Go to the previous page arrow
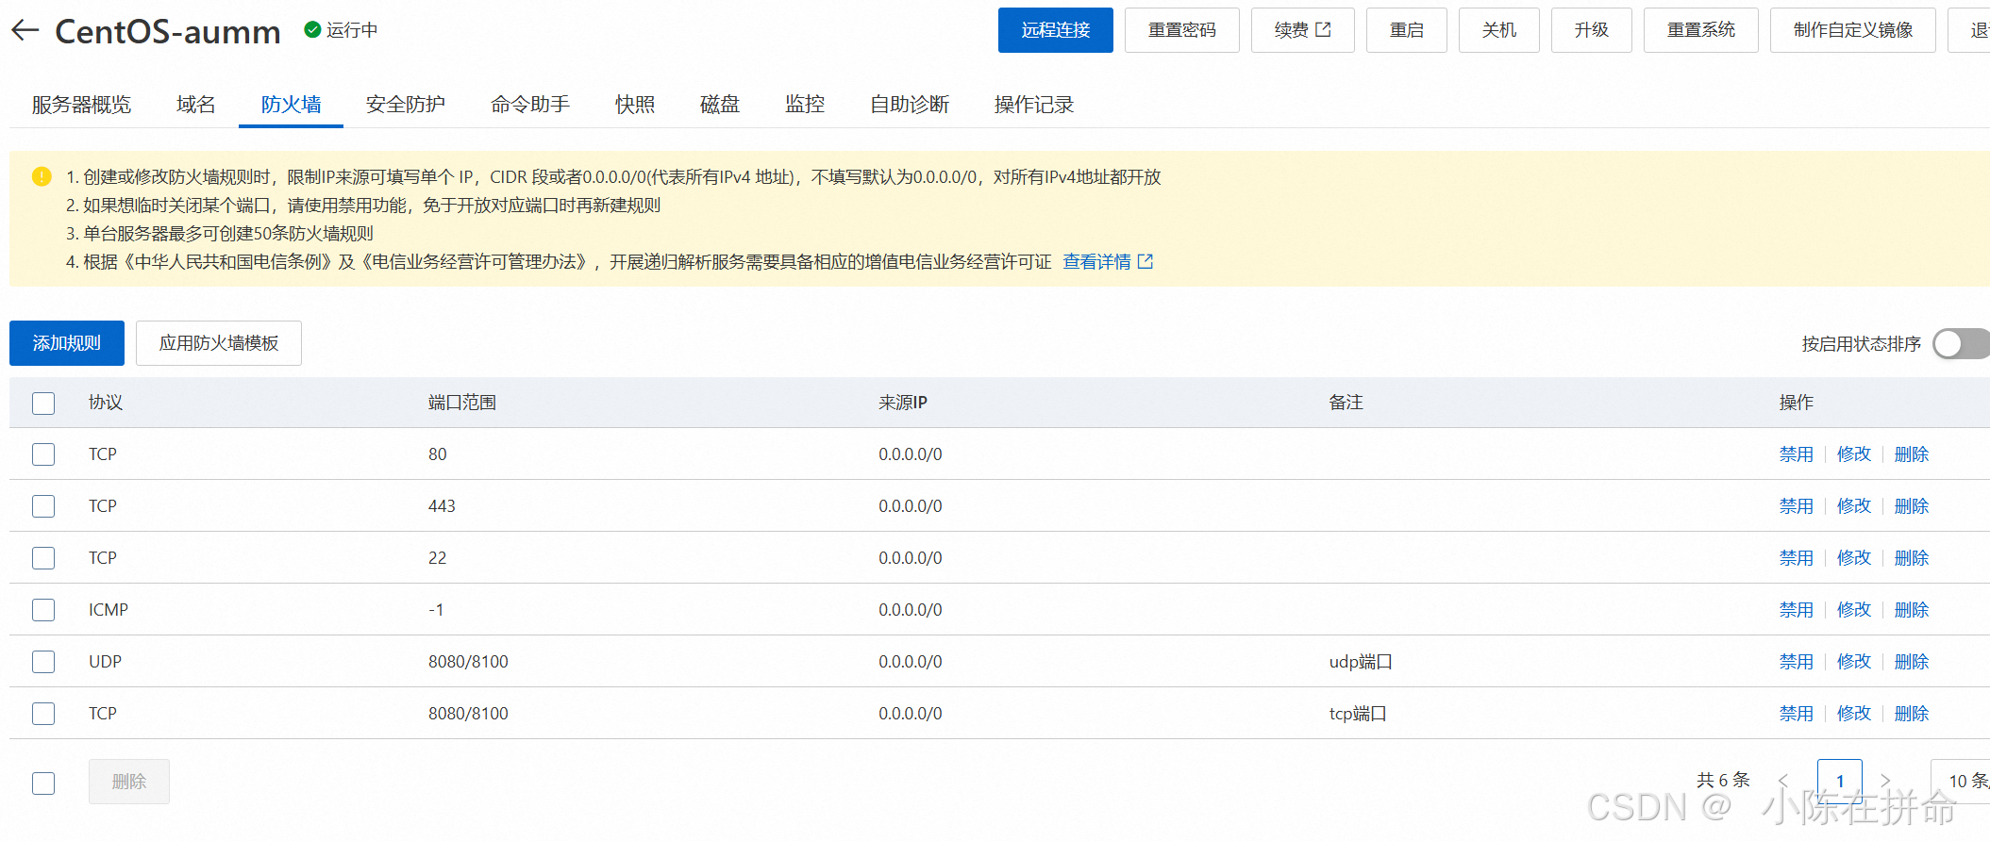Image resolution: width=1990 pixels, height=841 pixels. tap(1783, 781)
